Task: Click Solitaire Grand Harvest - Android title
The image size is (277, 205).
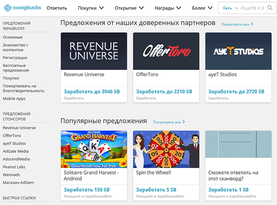Action: 91,175
